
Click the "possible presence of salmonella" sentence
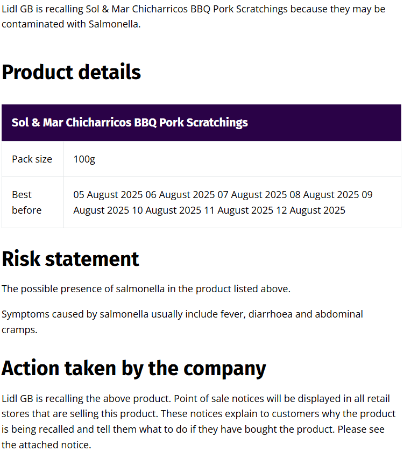(x=146, y=289)
